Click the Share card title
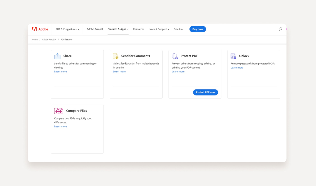The width and height of the screenshot is (316, 186). click(67, 56)
